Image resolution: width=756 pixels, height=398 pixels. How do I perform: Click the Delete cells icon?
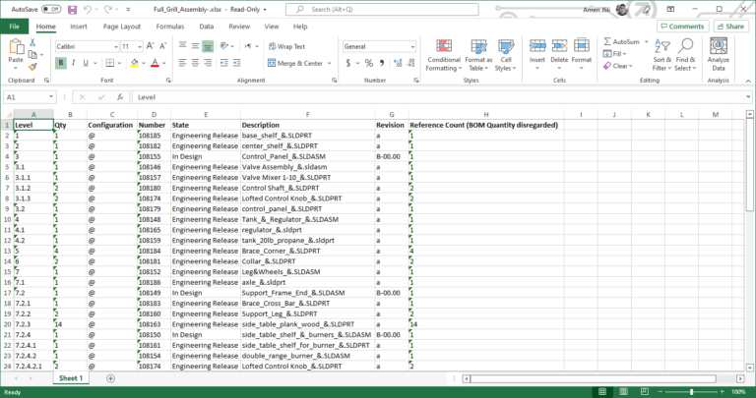tap(559, 46)
